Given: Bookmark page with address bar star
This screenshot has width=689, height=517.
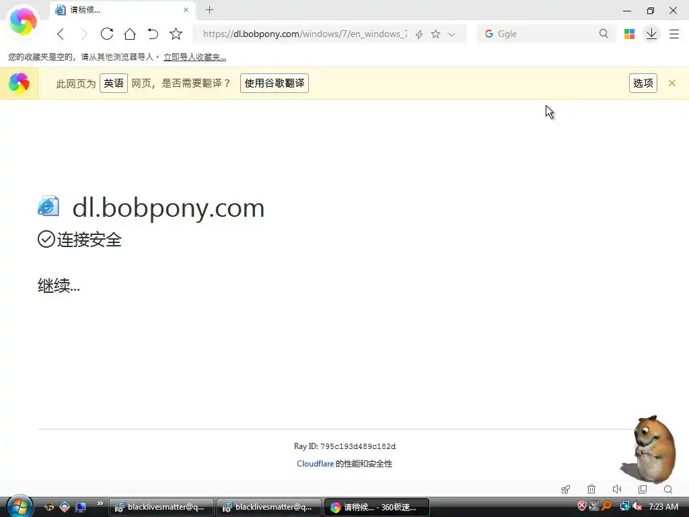Looking at the screenshot, I should (435, 34).
